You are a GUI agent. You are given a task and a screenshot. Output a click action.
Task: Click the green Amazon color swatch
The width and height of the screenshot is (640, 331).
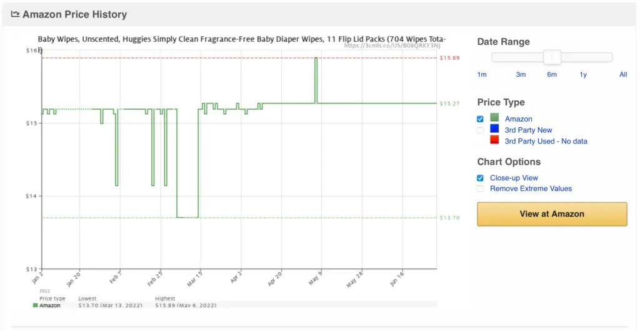(494, 118)
